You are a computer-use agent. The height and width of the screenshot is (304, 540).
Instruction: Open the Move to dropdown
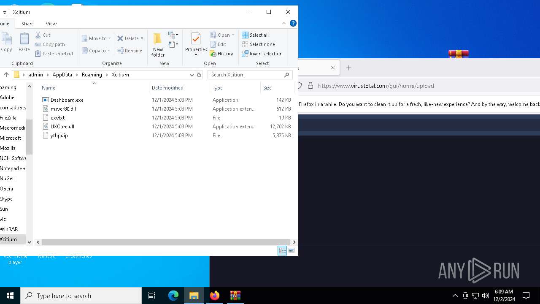click(x=96, y=38)
